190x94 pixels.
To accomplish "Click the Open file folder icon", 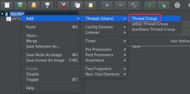I will 34,5.
